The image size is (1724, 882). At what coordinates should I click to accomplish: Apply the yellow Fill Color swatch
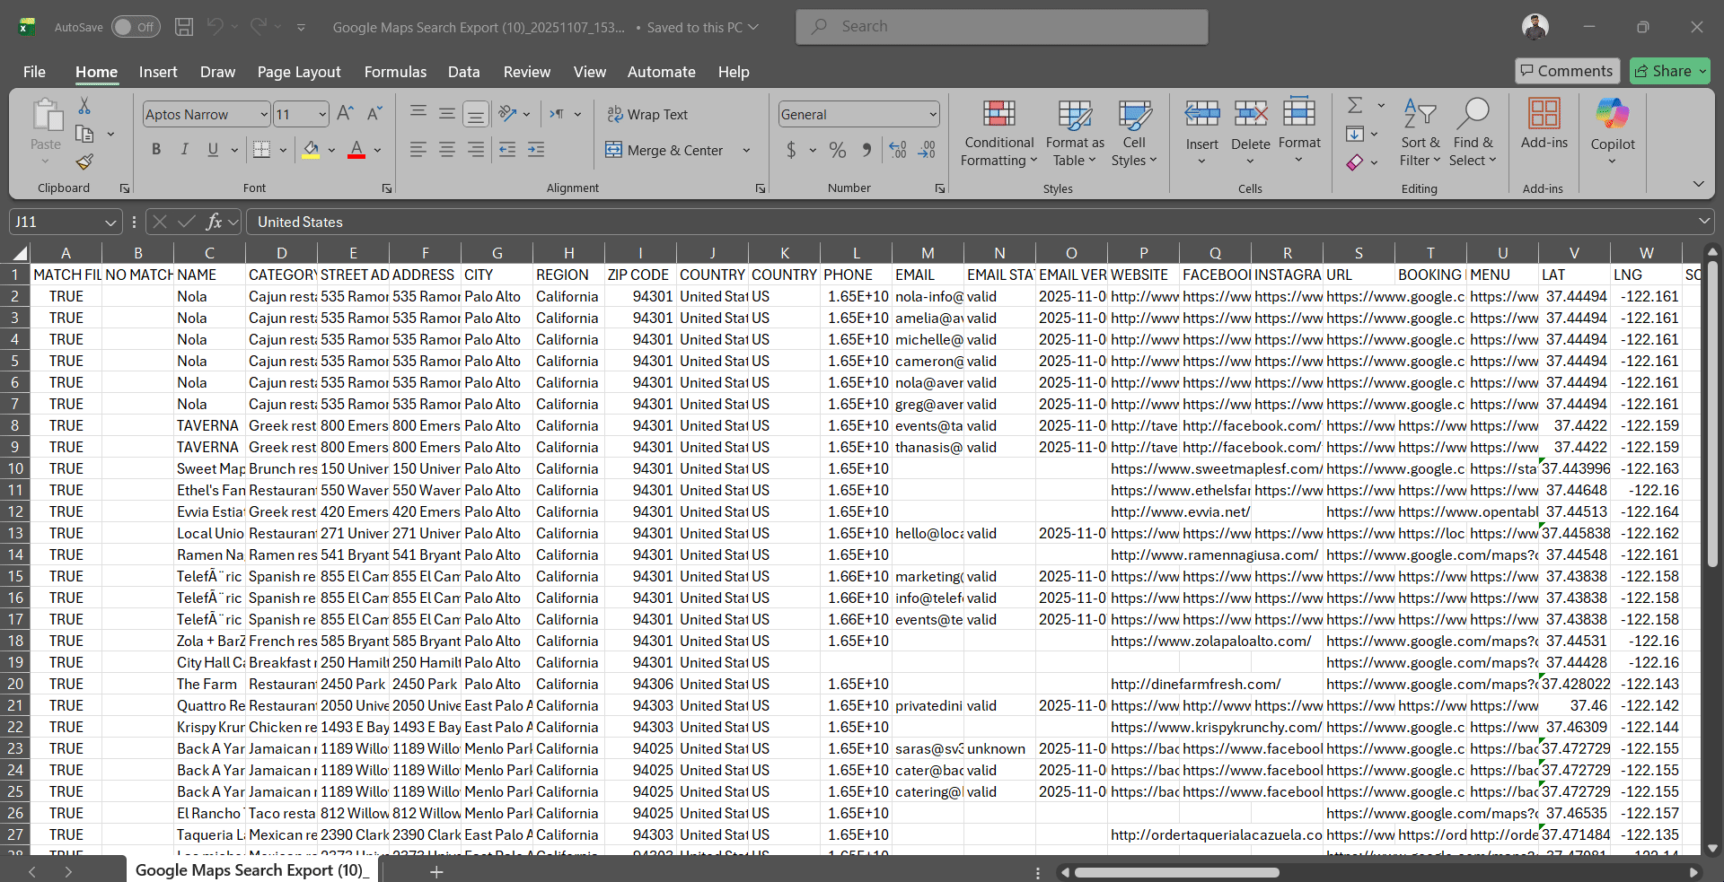point(311,150)
